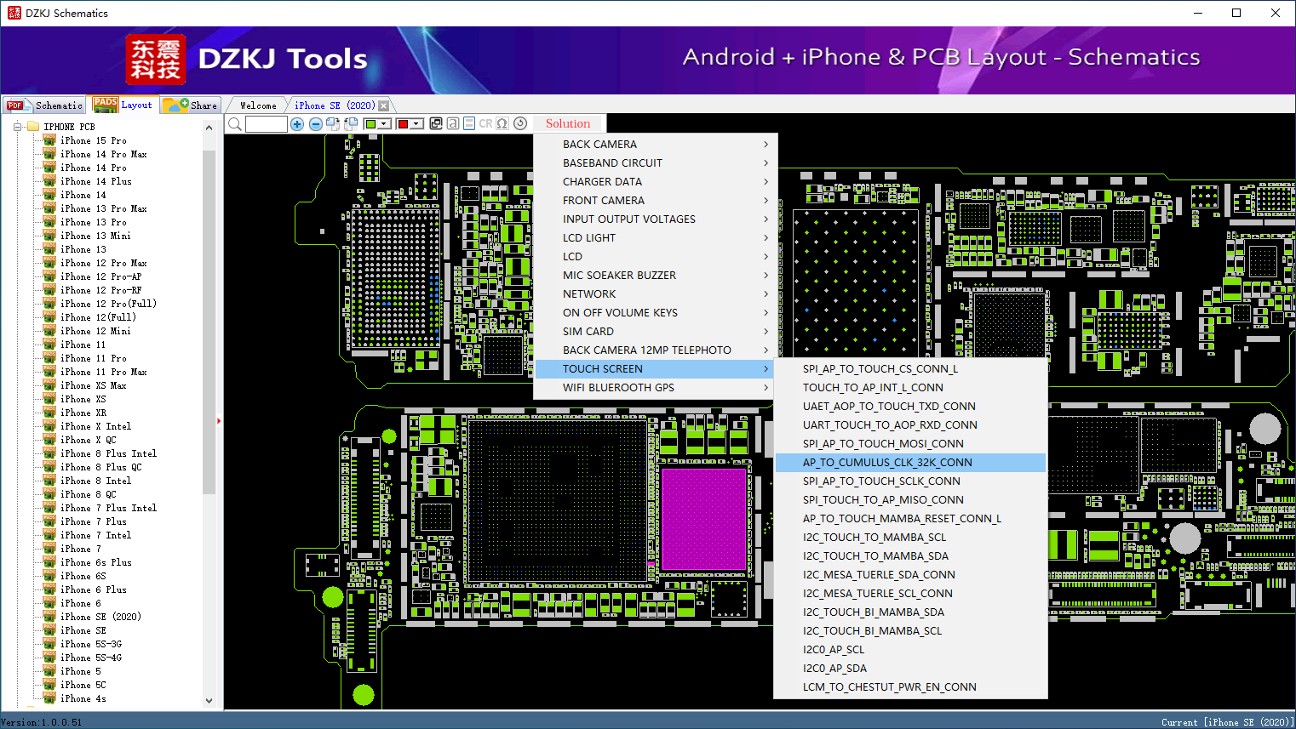This screenshot has height=729, width=1296.
Task: Click the Solution button
Action: [568, 123]
